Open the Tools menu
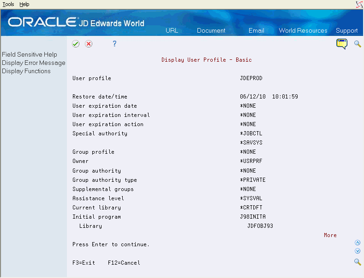This screenshot has height=278, width=364. [8, 4]
